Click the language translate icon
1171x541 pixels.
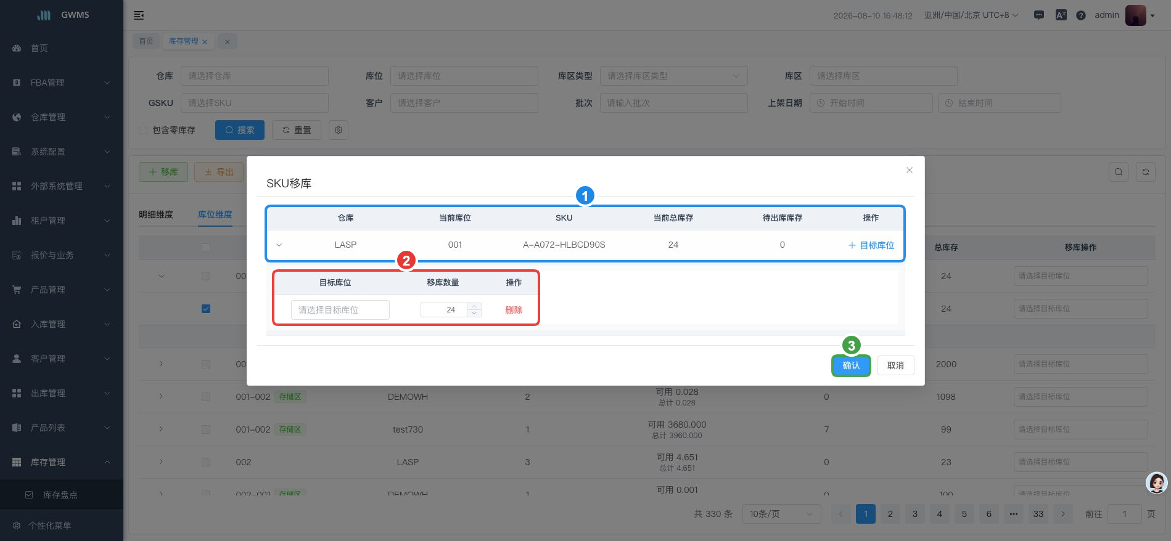point(1061,15)
